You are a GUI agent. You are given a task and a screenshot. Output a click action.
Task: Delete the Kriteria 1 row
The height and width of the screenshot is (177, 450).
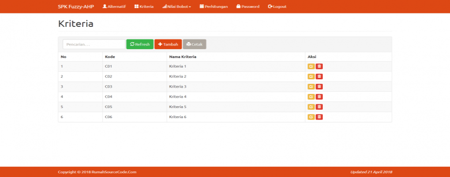pos(319,66)
